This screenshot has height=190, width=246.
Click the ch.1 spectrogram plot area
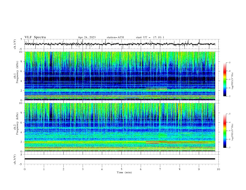tap(120, 76)
